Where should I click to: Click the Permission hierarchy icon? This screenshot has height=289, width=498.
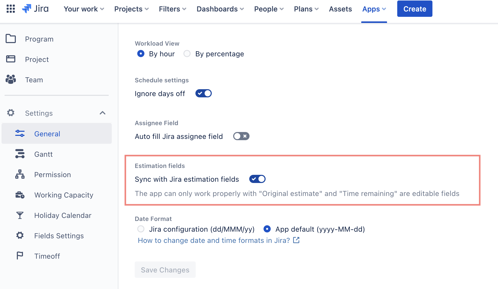[20, 174]
